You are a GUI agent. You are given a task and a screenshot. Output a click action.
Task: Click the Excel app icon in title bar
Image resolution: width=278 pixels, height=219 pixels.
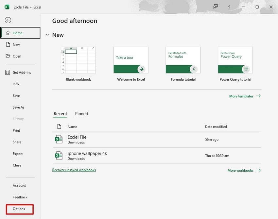[x=7, y=7]
